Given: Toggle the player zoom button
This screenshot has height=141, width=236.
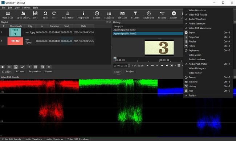Looking at the screenshot, I should (x=172, y=65).
